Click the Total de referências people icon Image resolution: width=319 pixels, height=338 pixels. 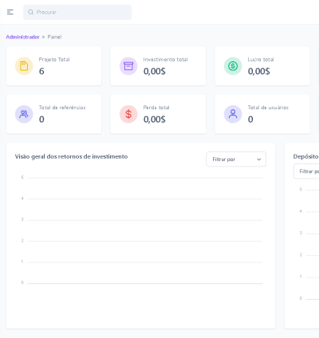click(24, 114)
